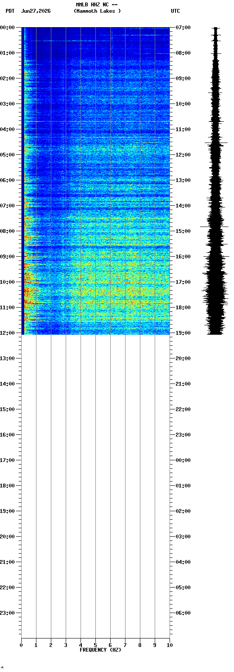The width and height of the screenshot is (234, 672).
Task: Click the '12:00' PDT time label
Action: (7, 333)
